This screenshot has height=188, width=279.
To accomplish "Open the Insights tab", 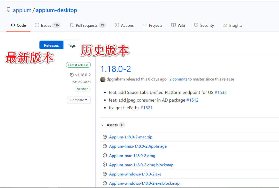I will coord(233,25).
